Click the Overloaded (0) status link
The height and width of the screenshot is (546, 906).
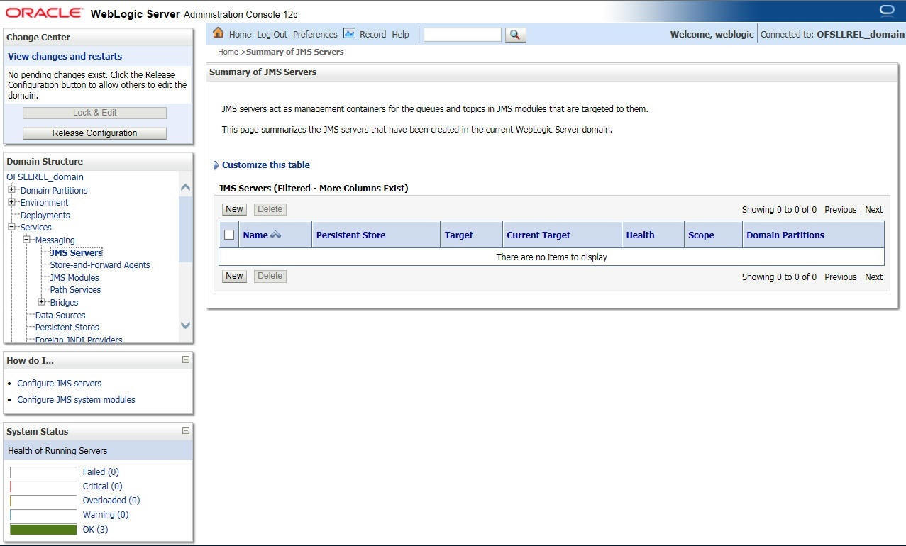tap(111, 500)
